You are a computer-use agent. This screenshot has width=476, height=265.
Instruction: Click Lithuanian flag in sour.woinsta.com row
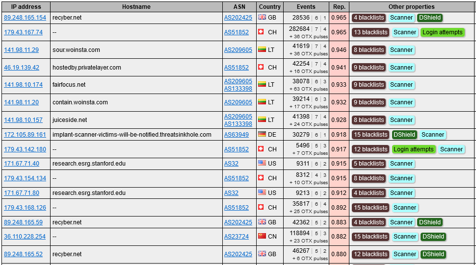262,49
